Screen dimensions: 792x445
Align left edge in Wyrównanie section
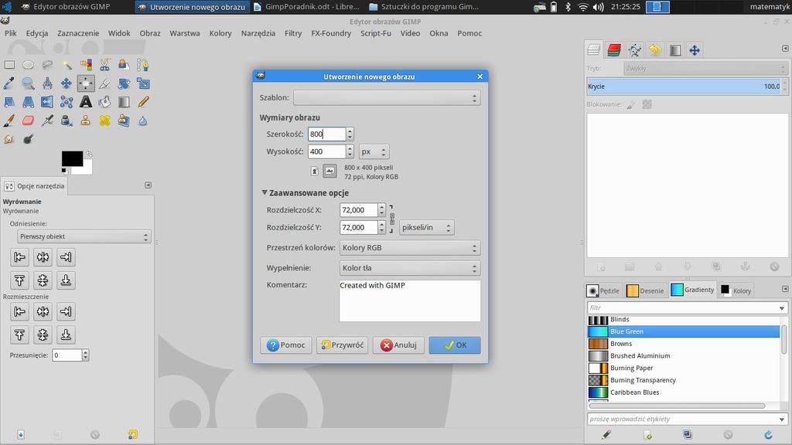click(x=19, y=257)
